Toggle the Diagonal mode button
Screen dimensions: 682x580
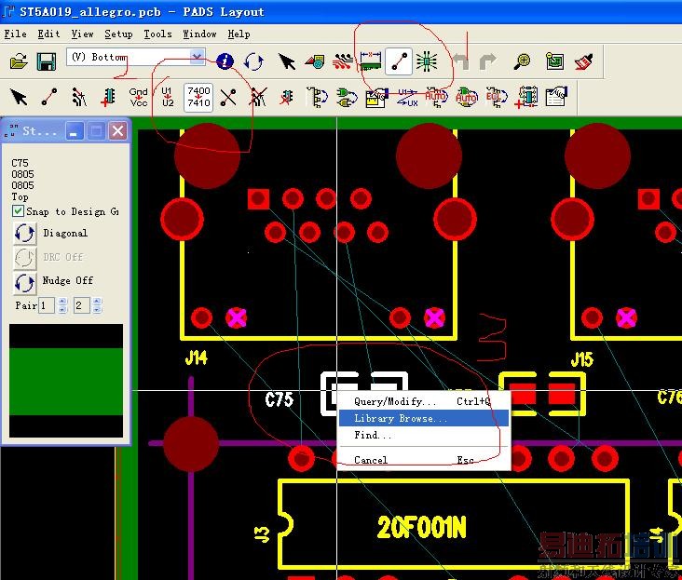tap(25, 234)
